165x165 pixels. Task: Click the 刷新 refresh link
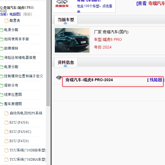28,14
